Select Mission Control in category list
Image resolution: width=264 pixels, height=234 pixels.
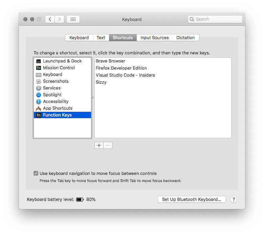coord(63,68)
